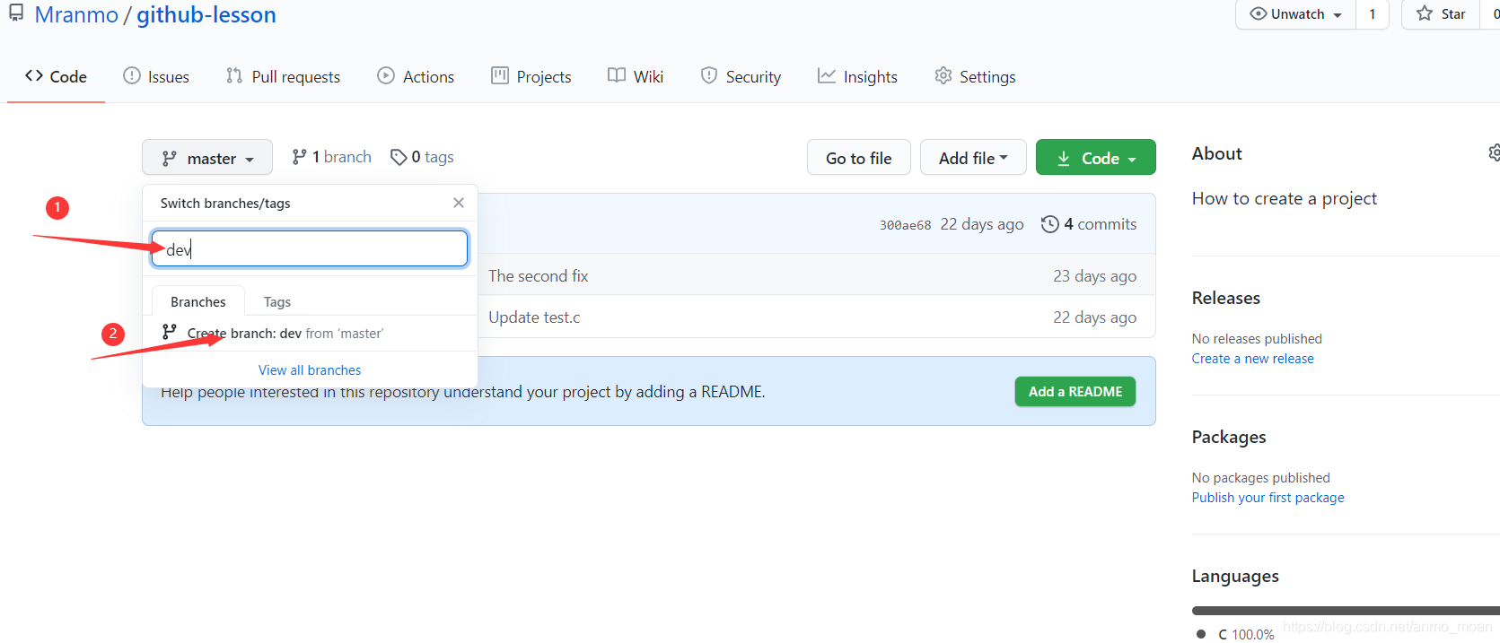Open commit hash 300ae68
This screenshot has width=1500, height=643.
(905, 225)
